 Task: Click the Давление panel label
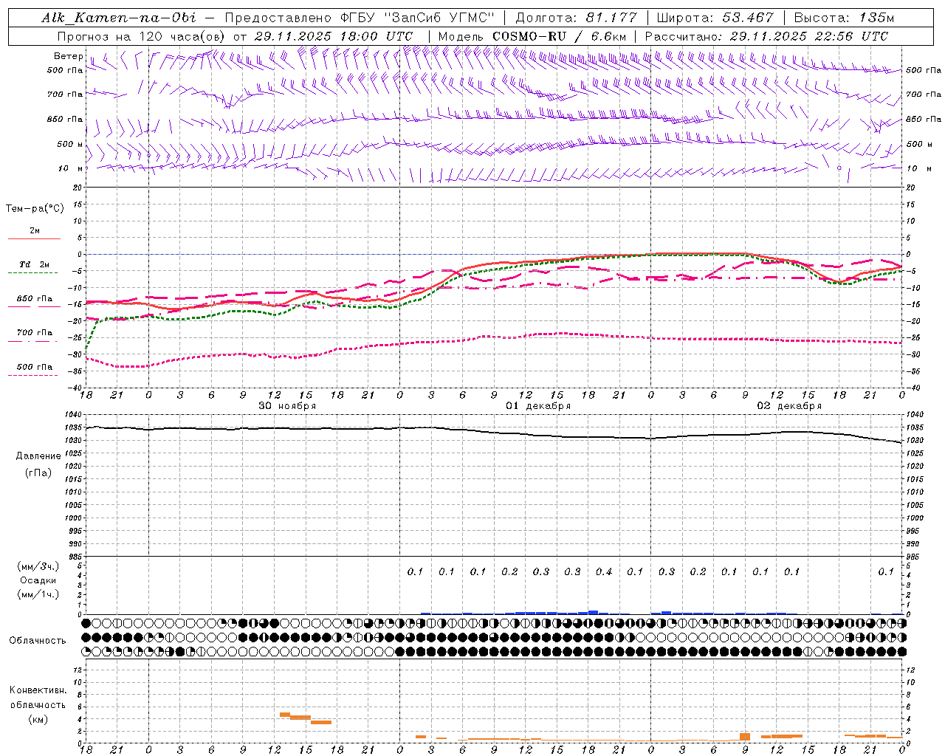[x=38, y=456]
